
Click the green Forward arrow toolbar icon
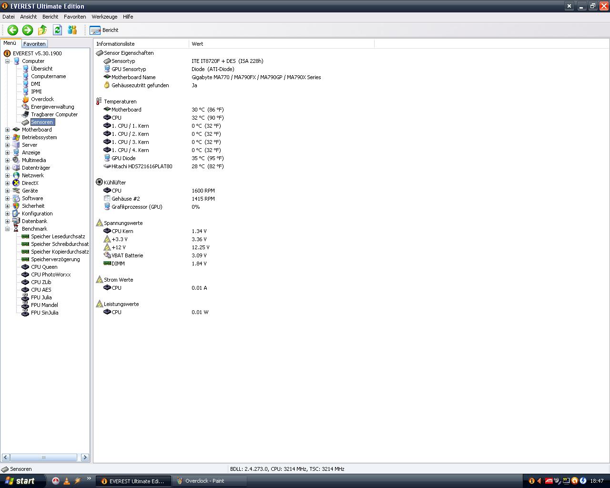point(28,30)
